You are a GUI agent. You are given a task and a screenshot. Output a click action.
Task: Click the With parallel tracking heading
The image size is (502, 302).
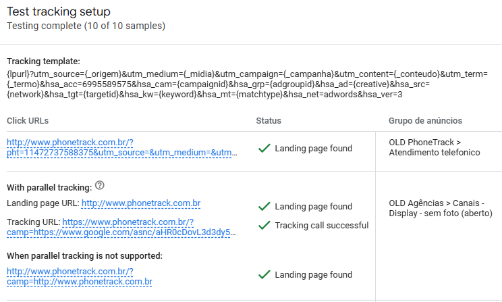[x=49, y=188]
